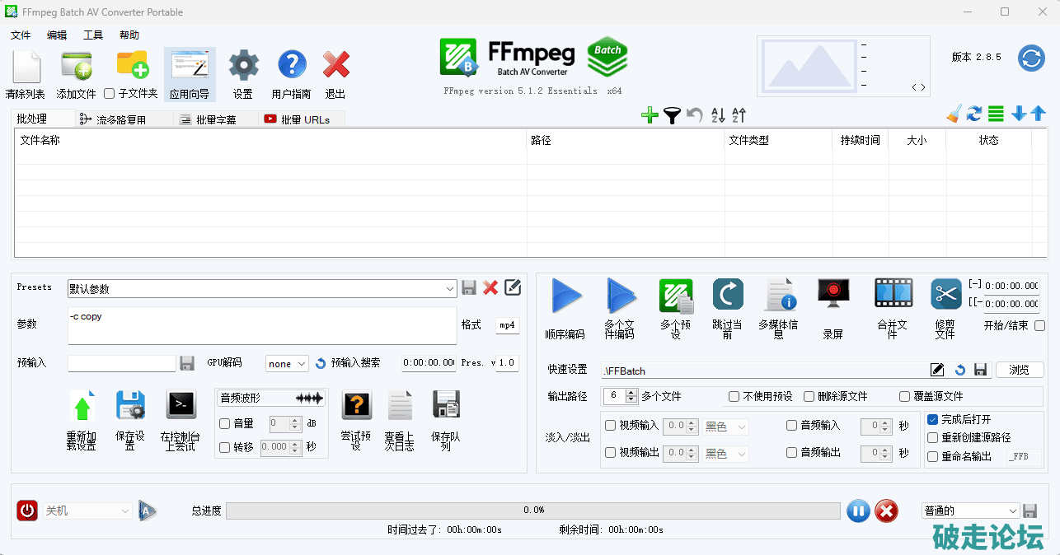Click the 清除列表 (clear list) icon
The height and width of the screenshot is (555, 1060).
pos(26,67)
